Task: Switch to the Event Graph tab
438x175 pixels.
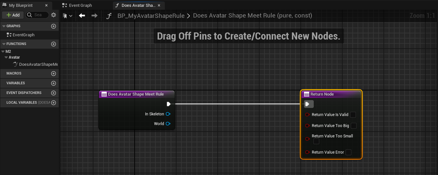Action: tap(80, 6)
